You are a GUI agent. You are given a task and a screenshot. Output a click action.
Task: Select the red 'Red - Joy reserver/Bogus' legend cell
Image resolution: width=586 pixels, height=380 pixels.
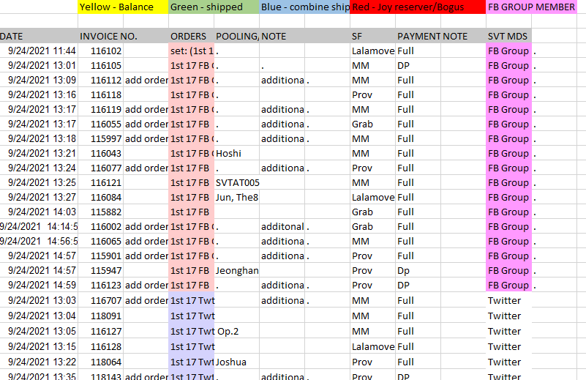418,7
